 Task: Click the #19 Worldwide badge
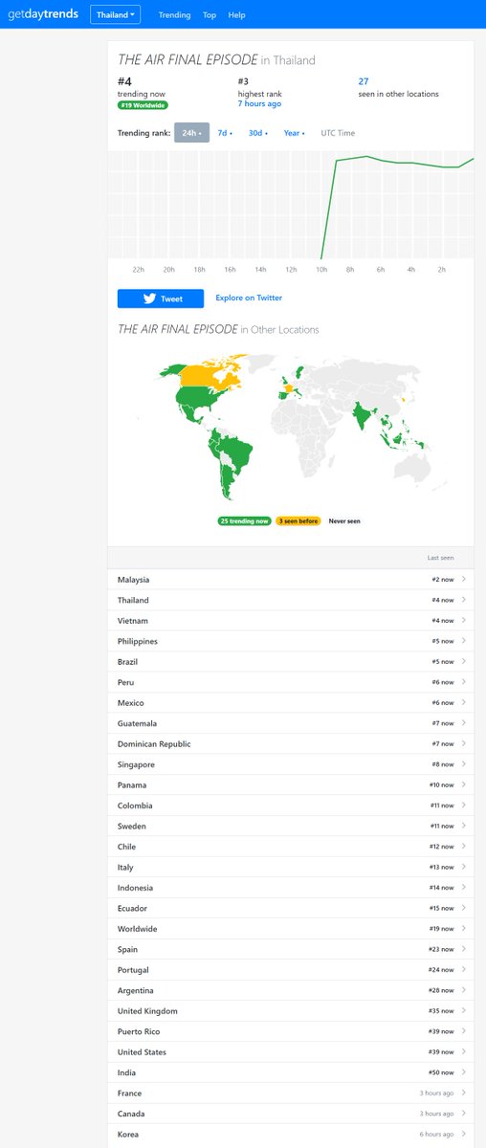click(x=143, y=105)
